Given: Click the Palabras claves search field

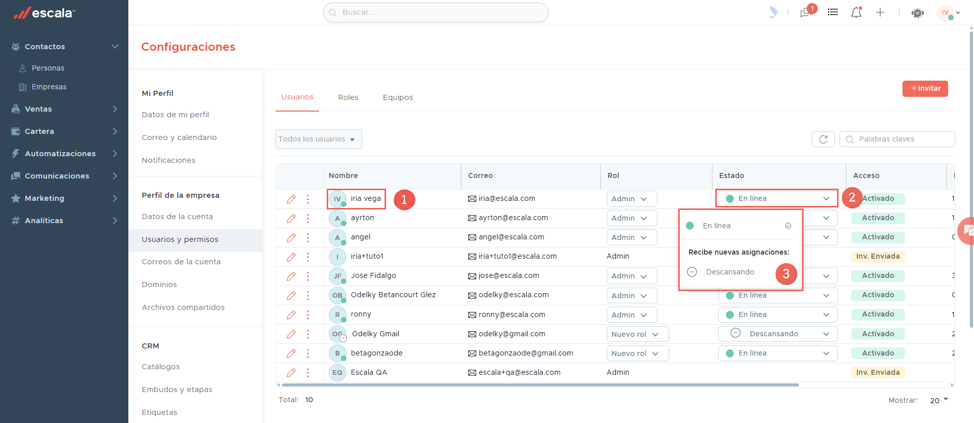Looking at the screenshot, I should 897,139.
